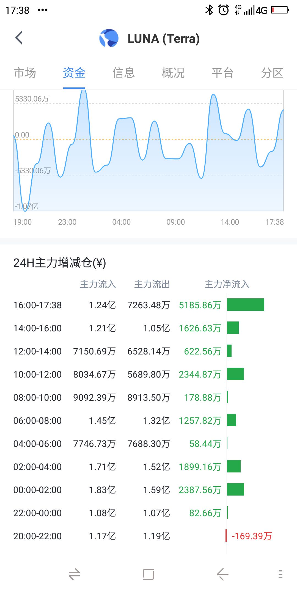Select the 10:00-12:00 time row
The height and width of the screenshot is (594, 297).
pyautogui.click(x=148, y=374)
